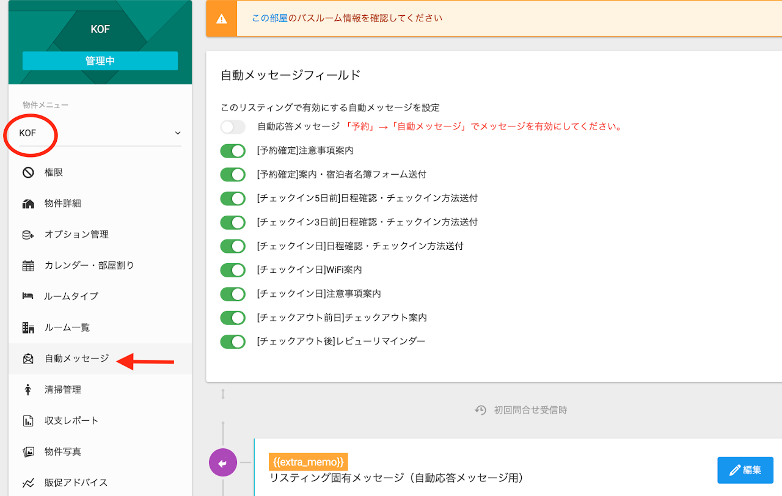
Task: Click the 収支レポート chart document icon
Action: tap(28, 421)
